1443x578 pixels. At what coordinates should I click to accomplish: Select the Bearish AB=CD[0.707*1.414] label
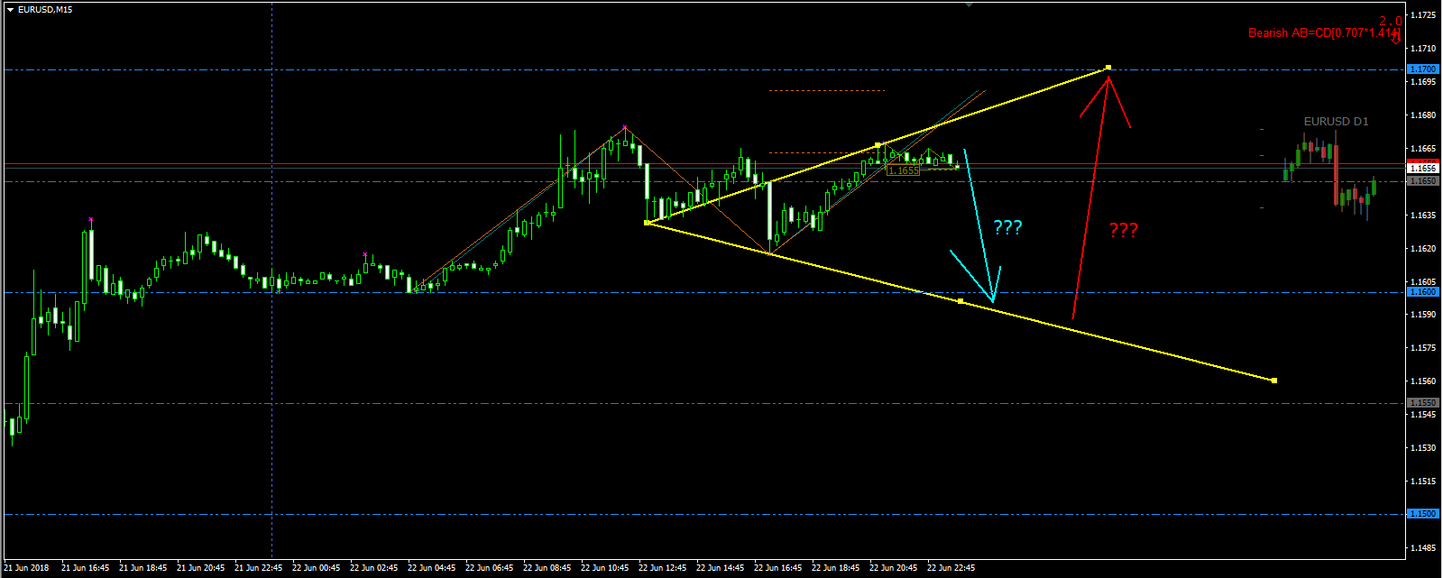(1324, 33)
